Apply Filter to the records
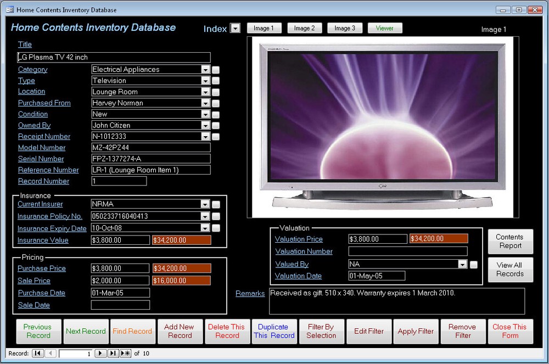Viewport: 549px width, 364px height. click(416, 331)
